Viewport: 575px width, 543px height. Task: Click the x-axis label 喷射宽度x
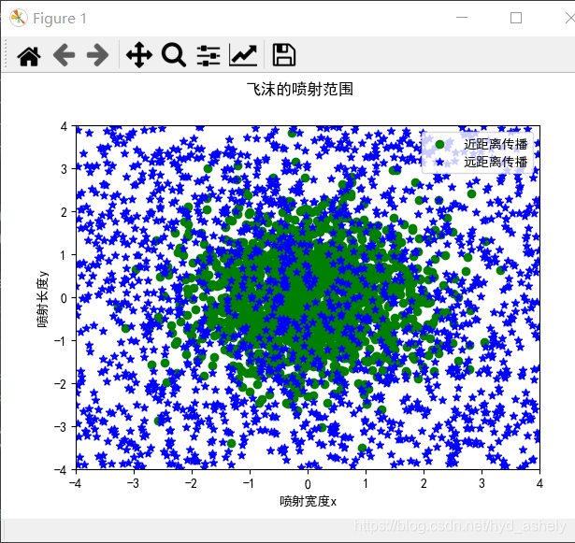tap(308, 501)
